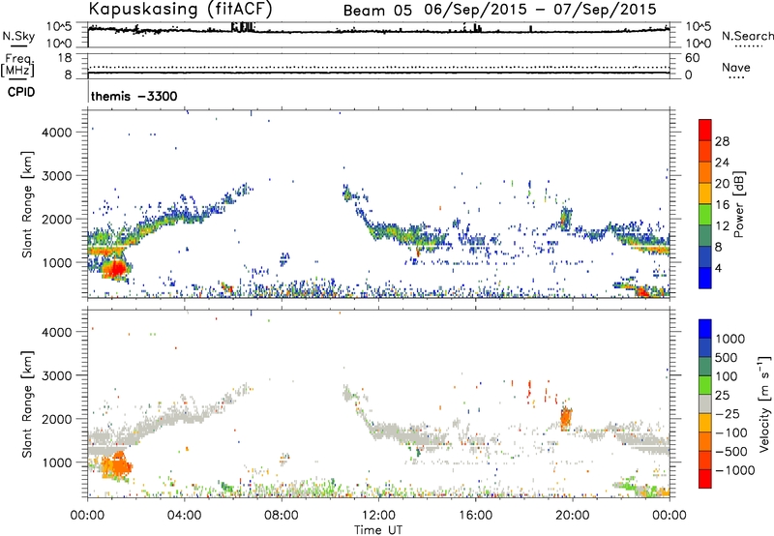Click the '1000' tick on the velocity scale
The height and width of the screenshot is (536, 774).
click(x=730, y=339)
